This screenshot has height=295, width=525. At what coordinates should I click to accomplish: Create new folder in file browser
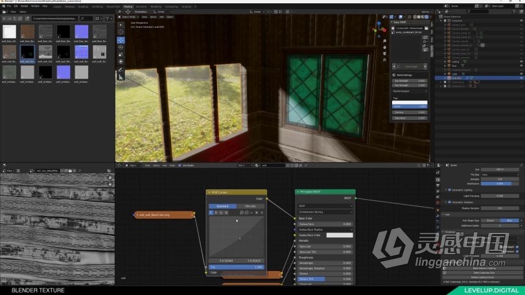tap(27, 18)
